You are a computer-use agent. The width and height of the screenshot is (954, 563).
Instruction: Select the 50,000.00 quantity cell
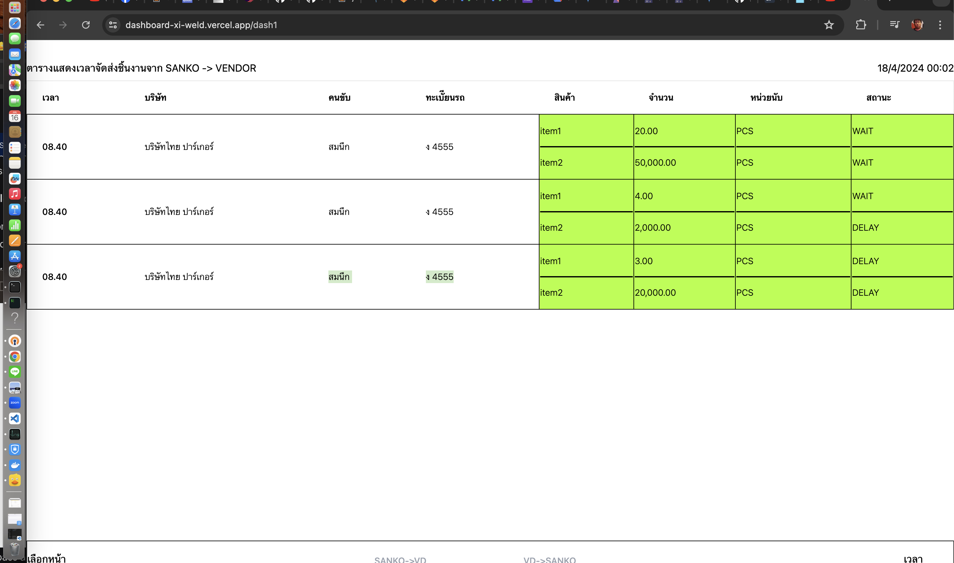point(655,163)
